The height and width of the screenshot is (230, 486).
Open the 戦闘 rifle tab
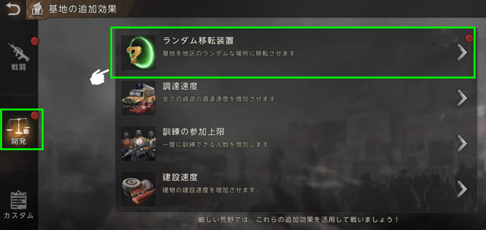(19, 56)
